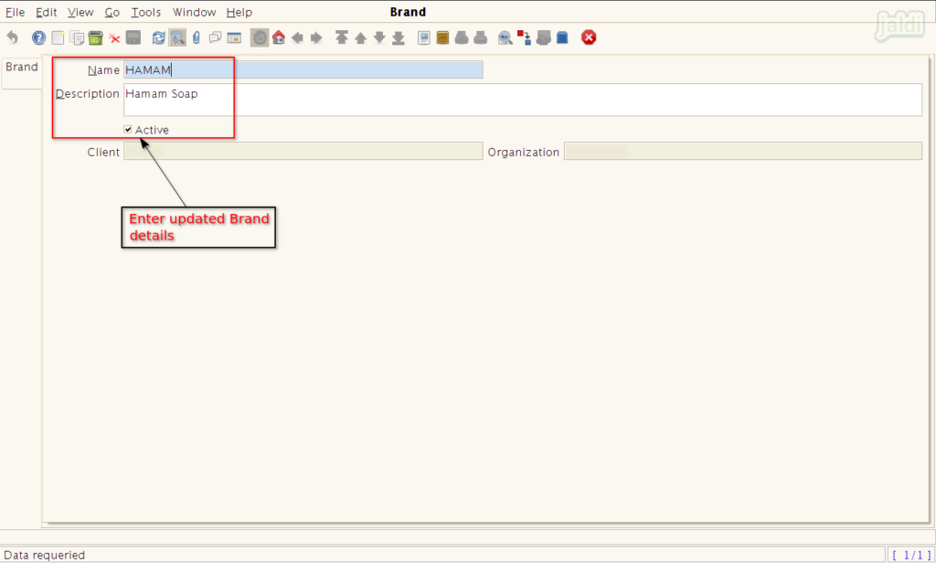The height and width of the screenshot is (563, 936).
Task: Open the Go menu
Action: [112, 12]
